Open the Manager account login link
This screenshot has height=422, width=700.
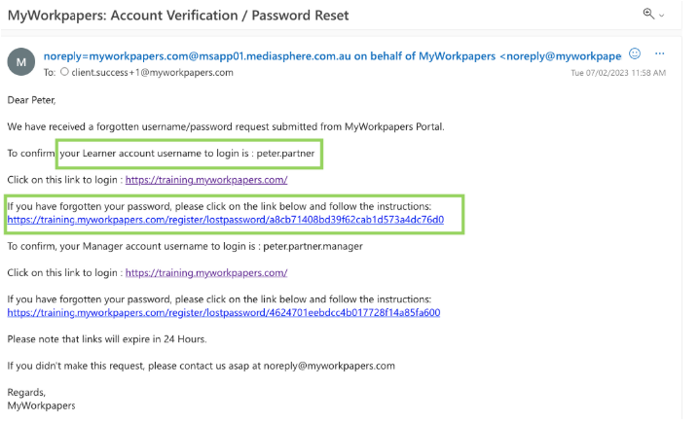pos(205,273)
